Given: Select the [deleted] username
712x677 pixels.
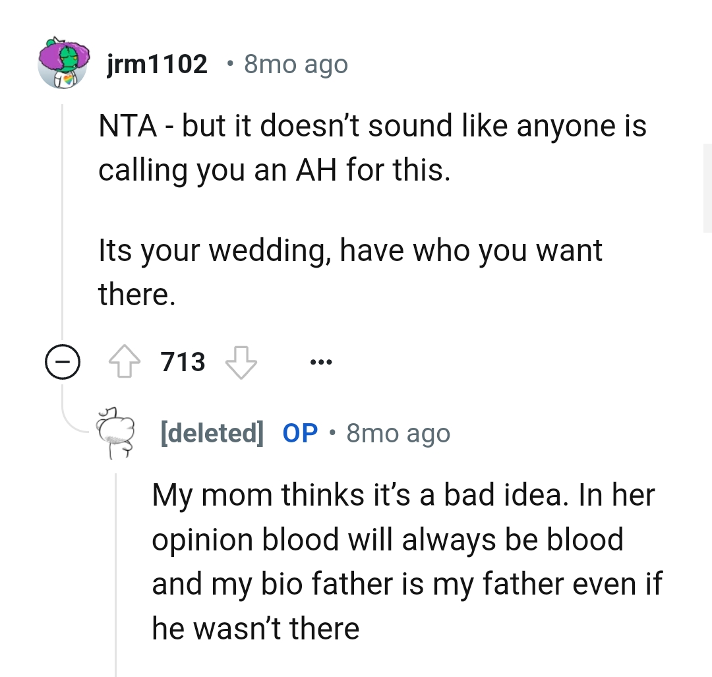Looking at the screenshot, I should pyautogui.click(x=212, y=432).
